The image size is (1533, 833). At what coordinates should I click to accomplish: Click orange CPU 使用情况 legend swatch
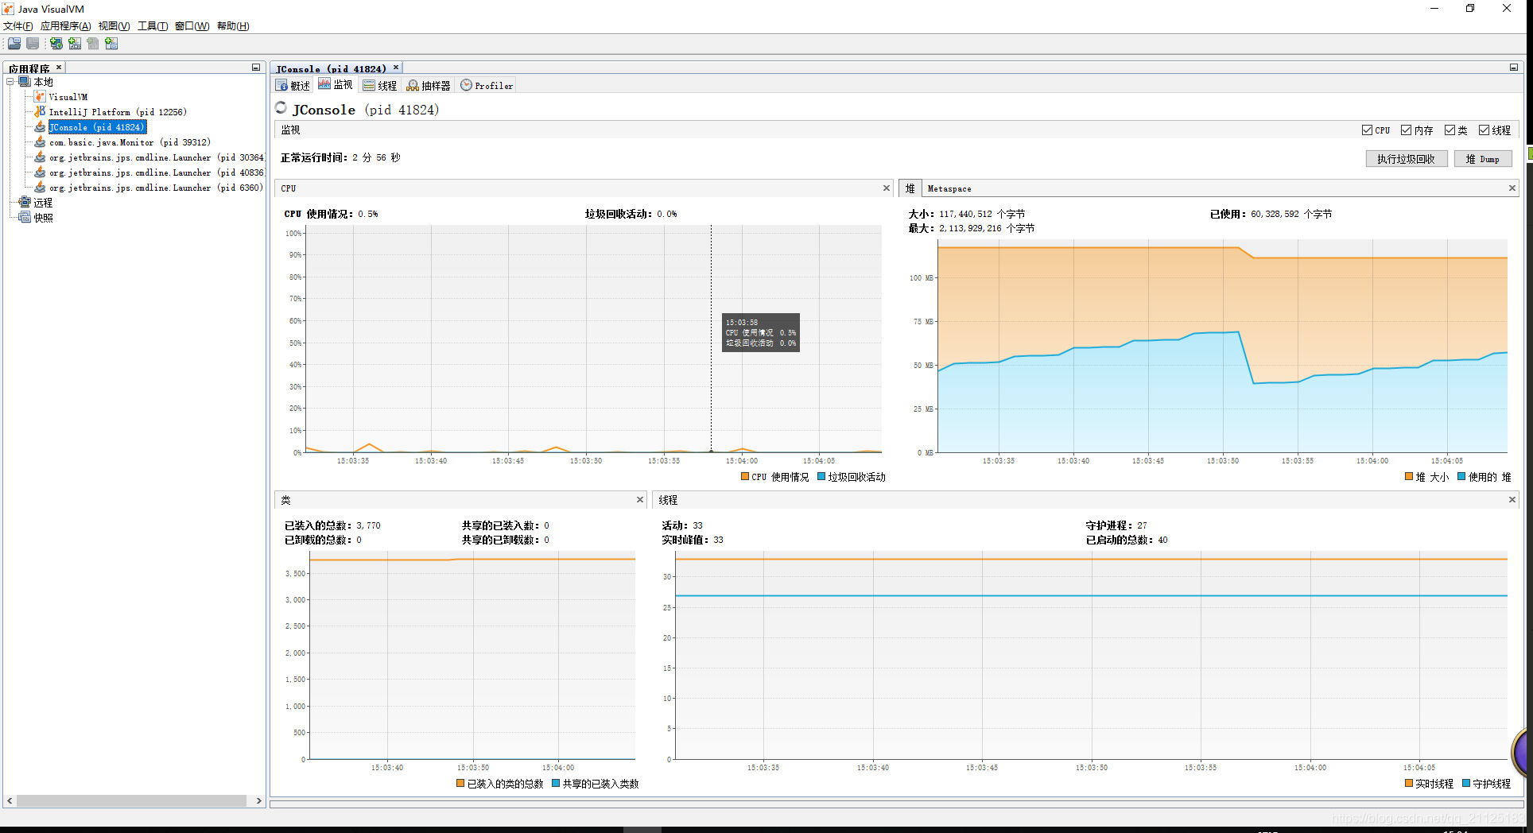pos(745,477)
